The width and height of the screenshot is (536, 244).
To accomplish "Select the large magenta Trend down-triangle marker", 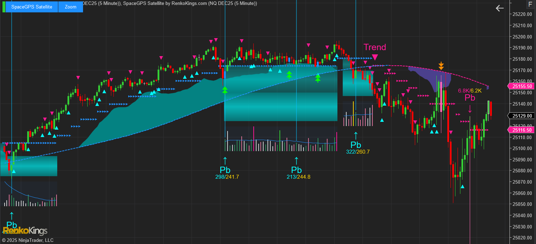I will 375,57.
